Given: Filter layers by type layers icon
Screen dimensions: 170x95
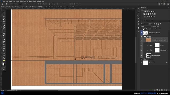Looking at the screenshot, I should pos(154,24).
